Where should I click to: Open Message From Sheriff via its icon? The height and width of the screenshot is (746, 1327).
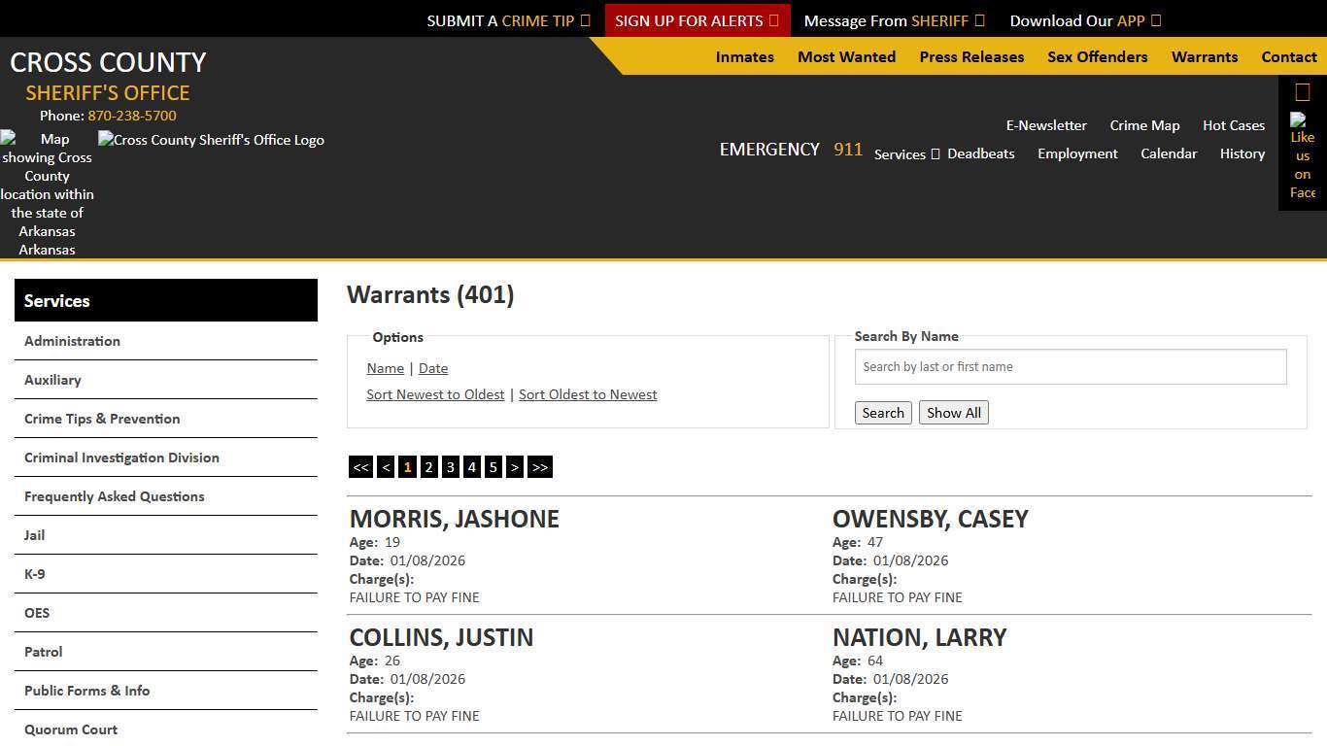click(981, 19)
